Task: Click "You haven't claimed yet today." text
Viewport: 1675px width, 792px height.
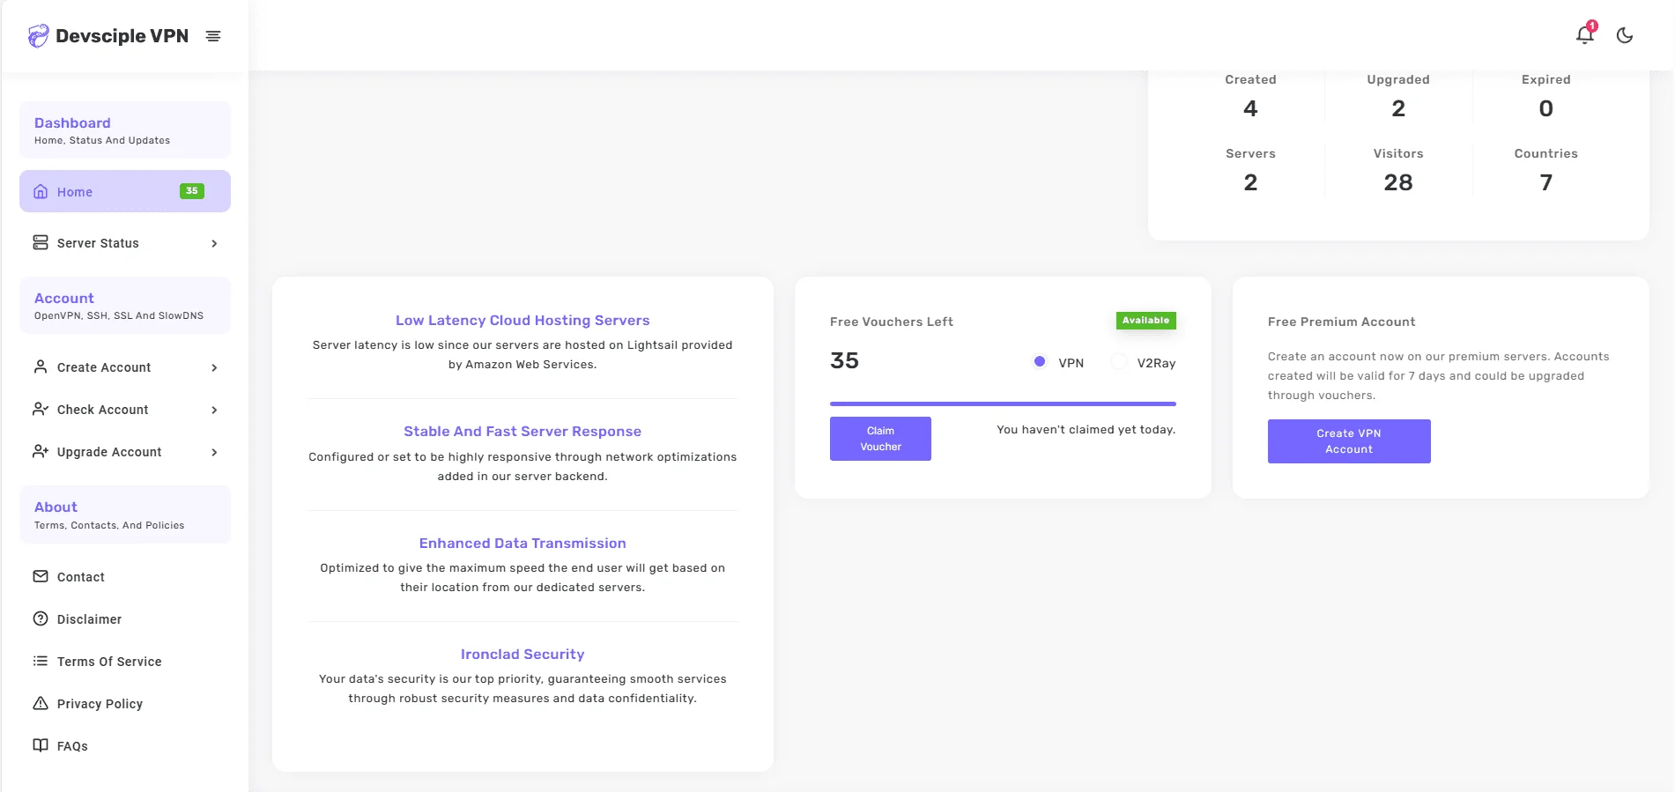Action: tap(1086, 430)
